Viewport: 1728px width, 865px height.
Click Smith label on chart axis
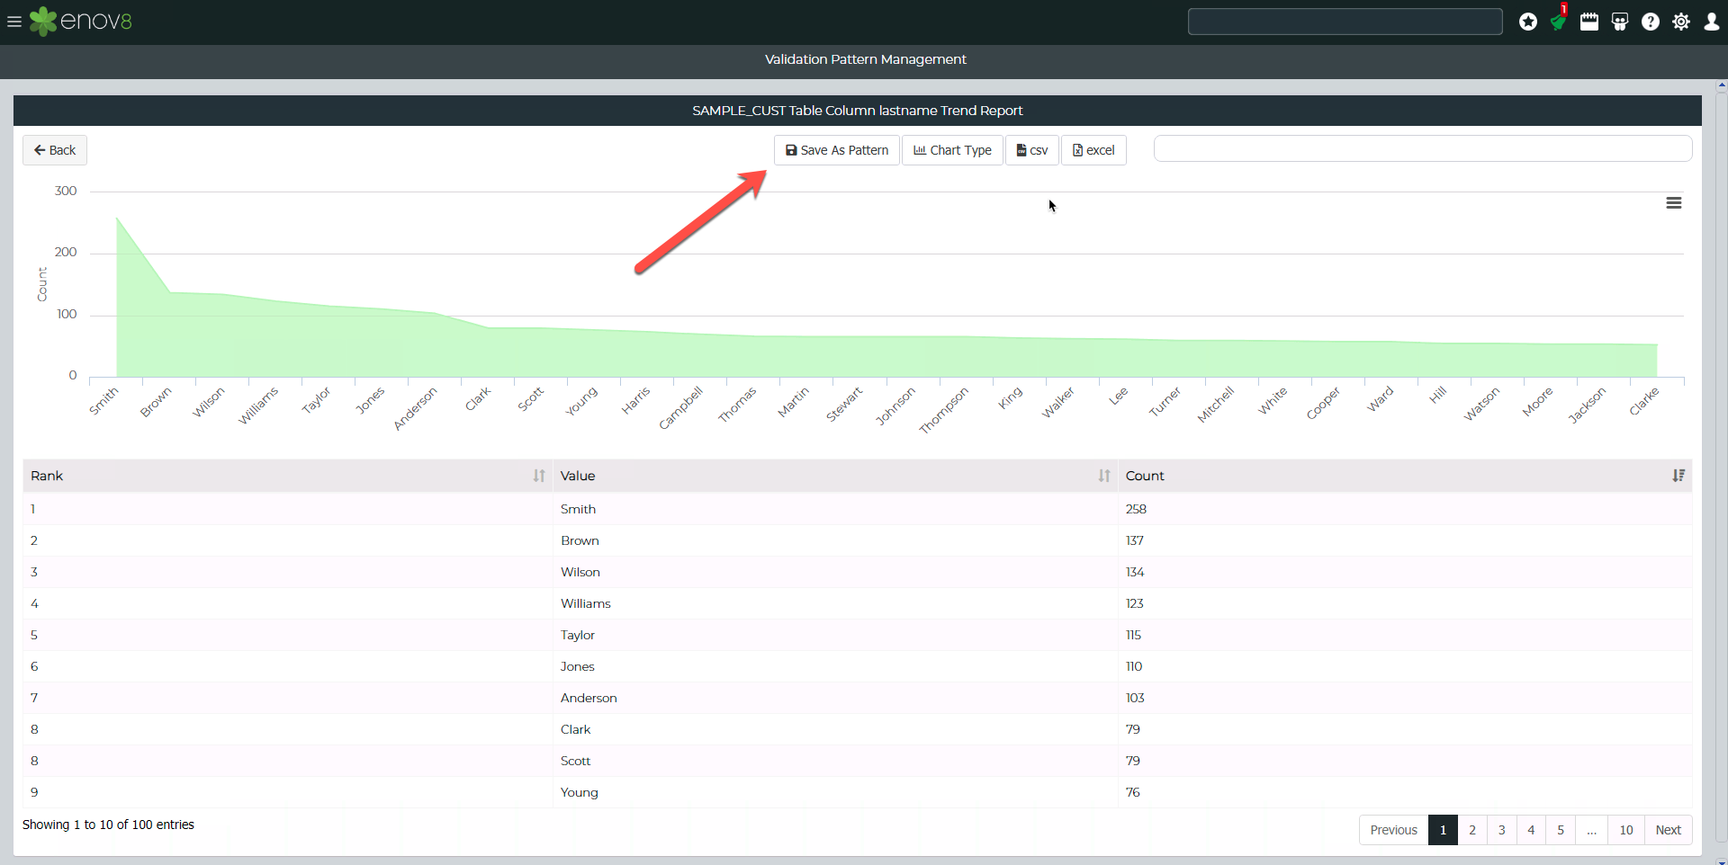(103, 400)
